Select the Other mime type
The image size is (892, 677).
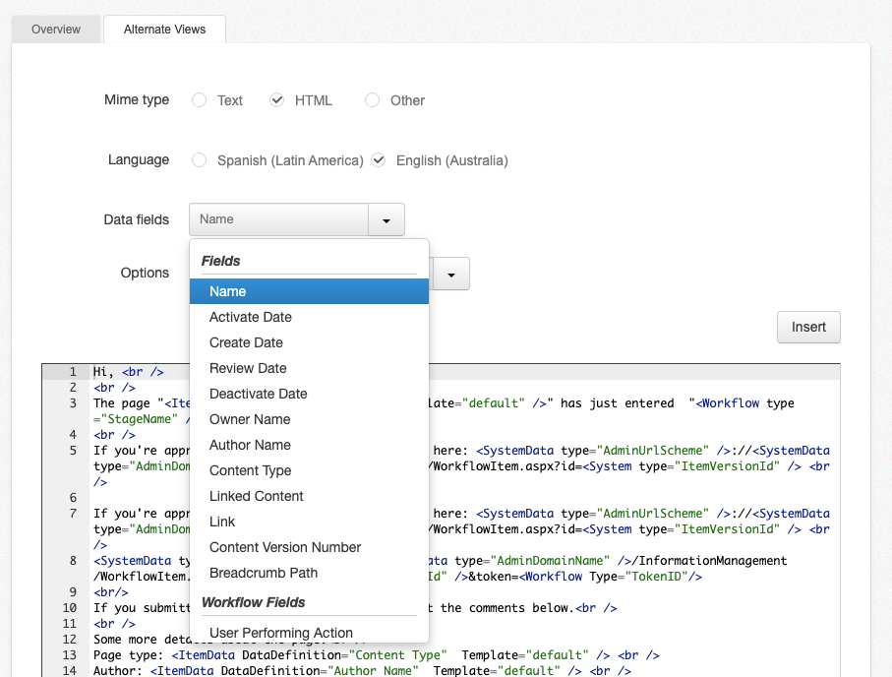pyautogui.click(x=372, y=99)
